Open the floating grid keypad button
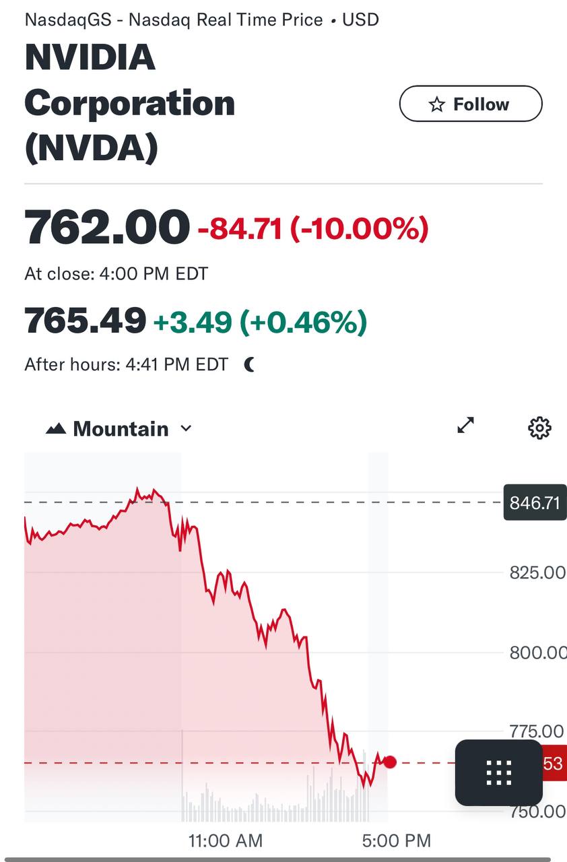Screen dimensions: 567x862 click(x=498, y=772)
